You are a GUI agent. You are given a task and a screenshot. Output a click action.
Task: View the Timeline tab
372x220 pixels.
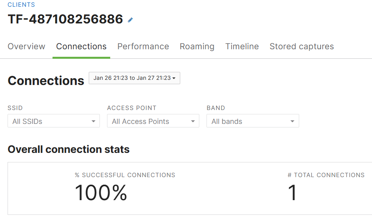coord(242,46)
